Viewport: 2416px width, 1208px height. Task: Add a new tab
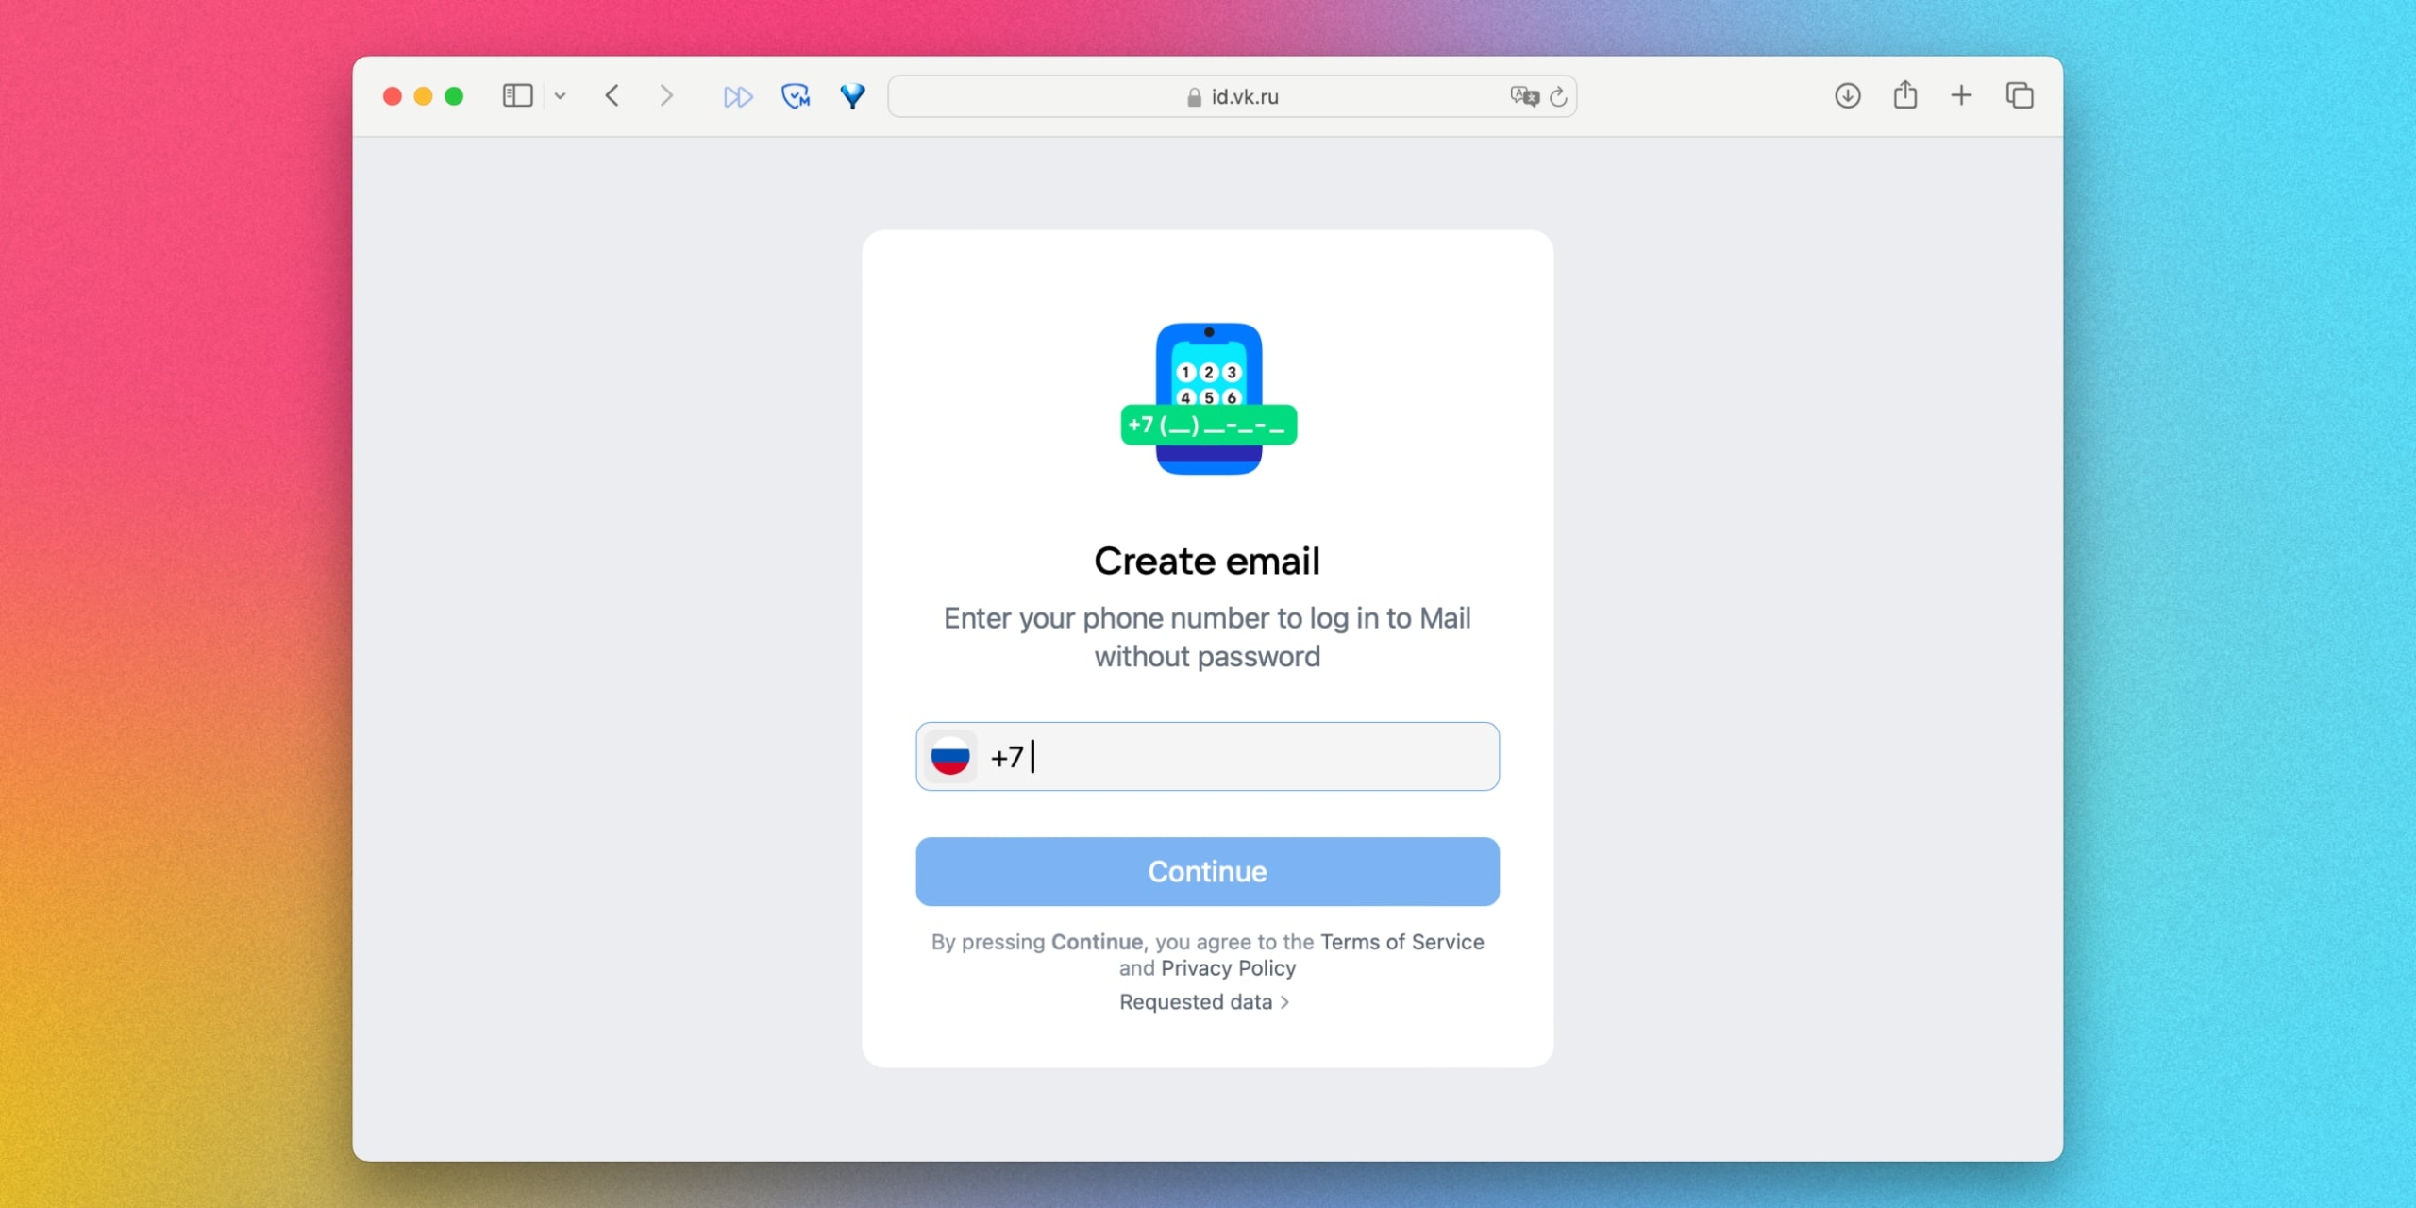tap(1962, 95)
